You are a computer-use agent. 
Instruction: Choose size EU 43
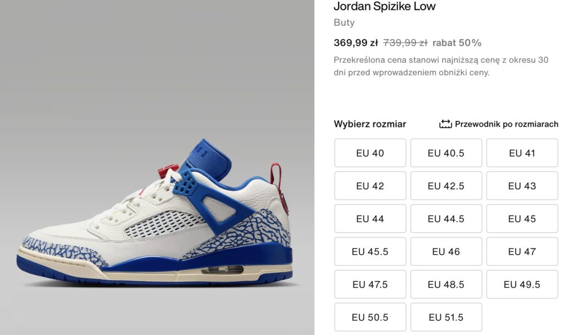(522, 186)
